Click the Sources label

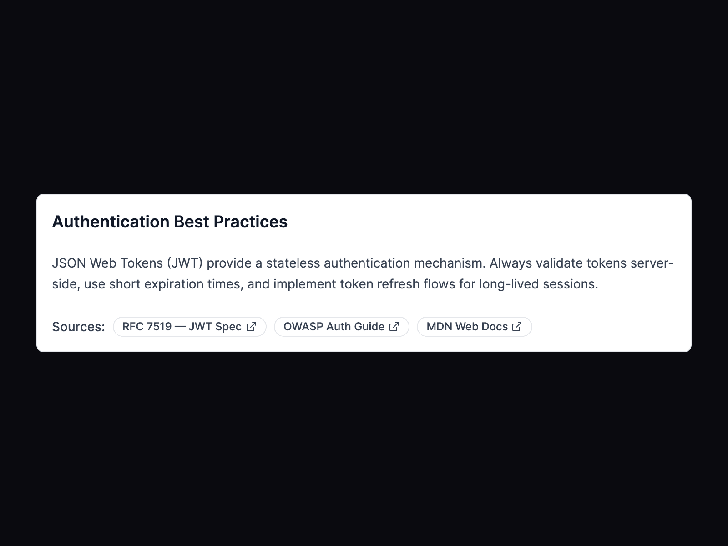pos(77,326)
